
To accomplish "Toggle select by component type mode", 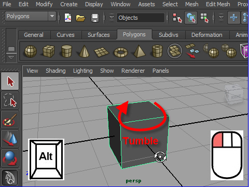I will (204, 18).
